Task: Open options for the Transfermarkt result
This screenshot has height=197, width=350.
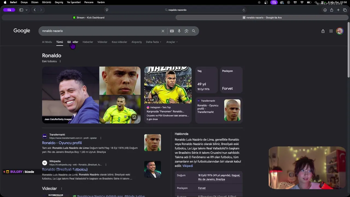Action: 101,138
